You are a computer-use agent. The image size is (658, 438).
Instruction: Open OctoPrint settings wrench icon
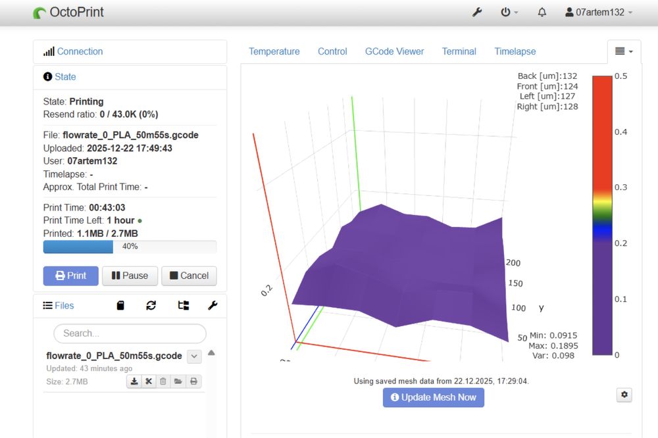477,12
